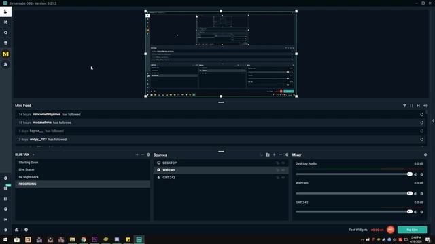Screen dimensions: 435x244
Task: Click the Go Live button
Action: [413, 230]
